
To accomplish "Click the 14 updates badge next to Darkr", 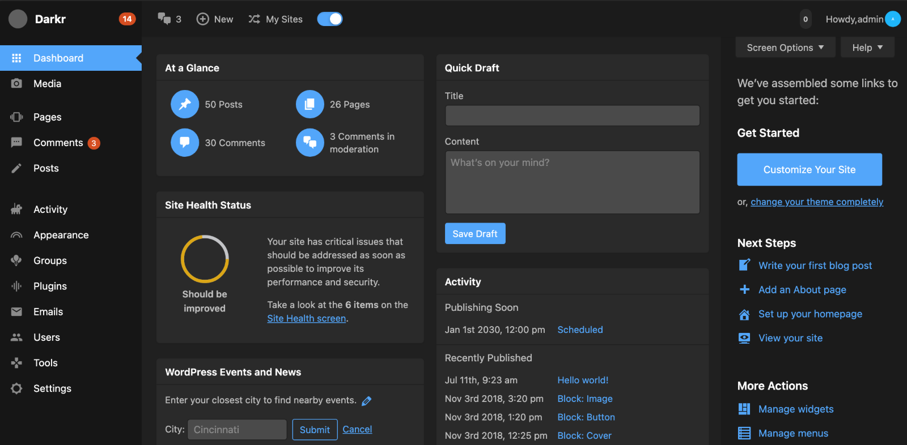I will coord(127,19).
